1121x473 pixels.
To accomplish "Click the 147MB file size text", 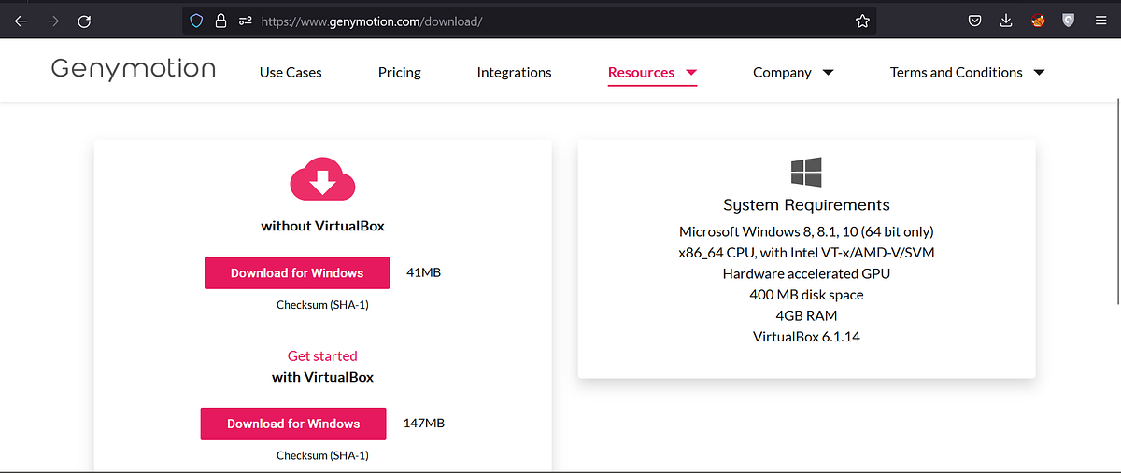I will pyautogui.click(x=424, y=424).
